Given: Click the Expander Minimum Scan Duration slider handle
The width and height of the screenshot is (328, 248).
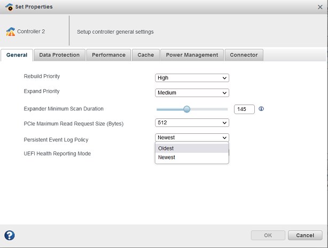Looking at the screenshot, I should pyautogui.click(x=186, y=109).
